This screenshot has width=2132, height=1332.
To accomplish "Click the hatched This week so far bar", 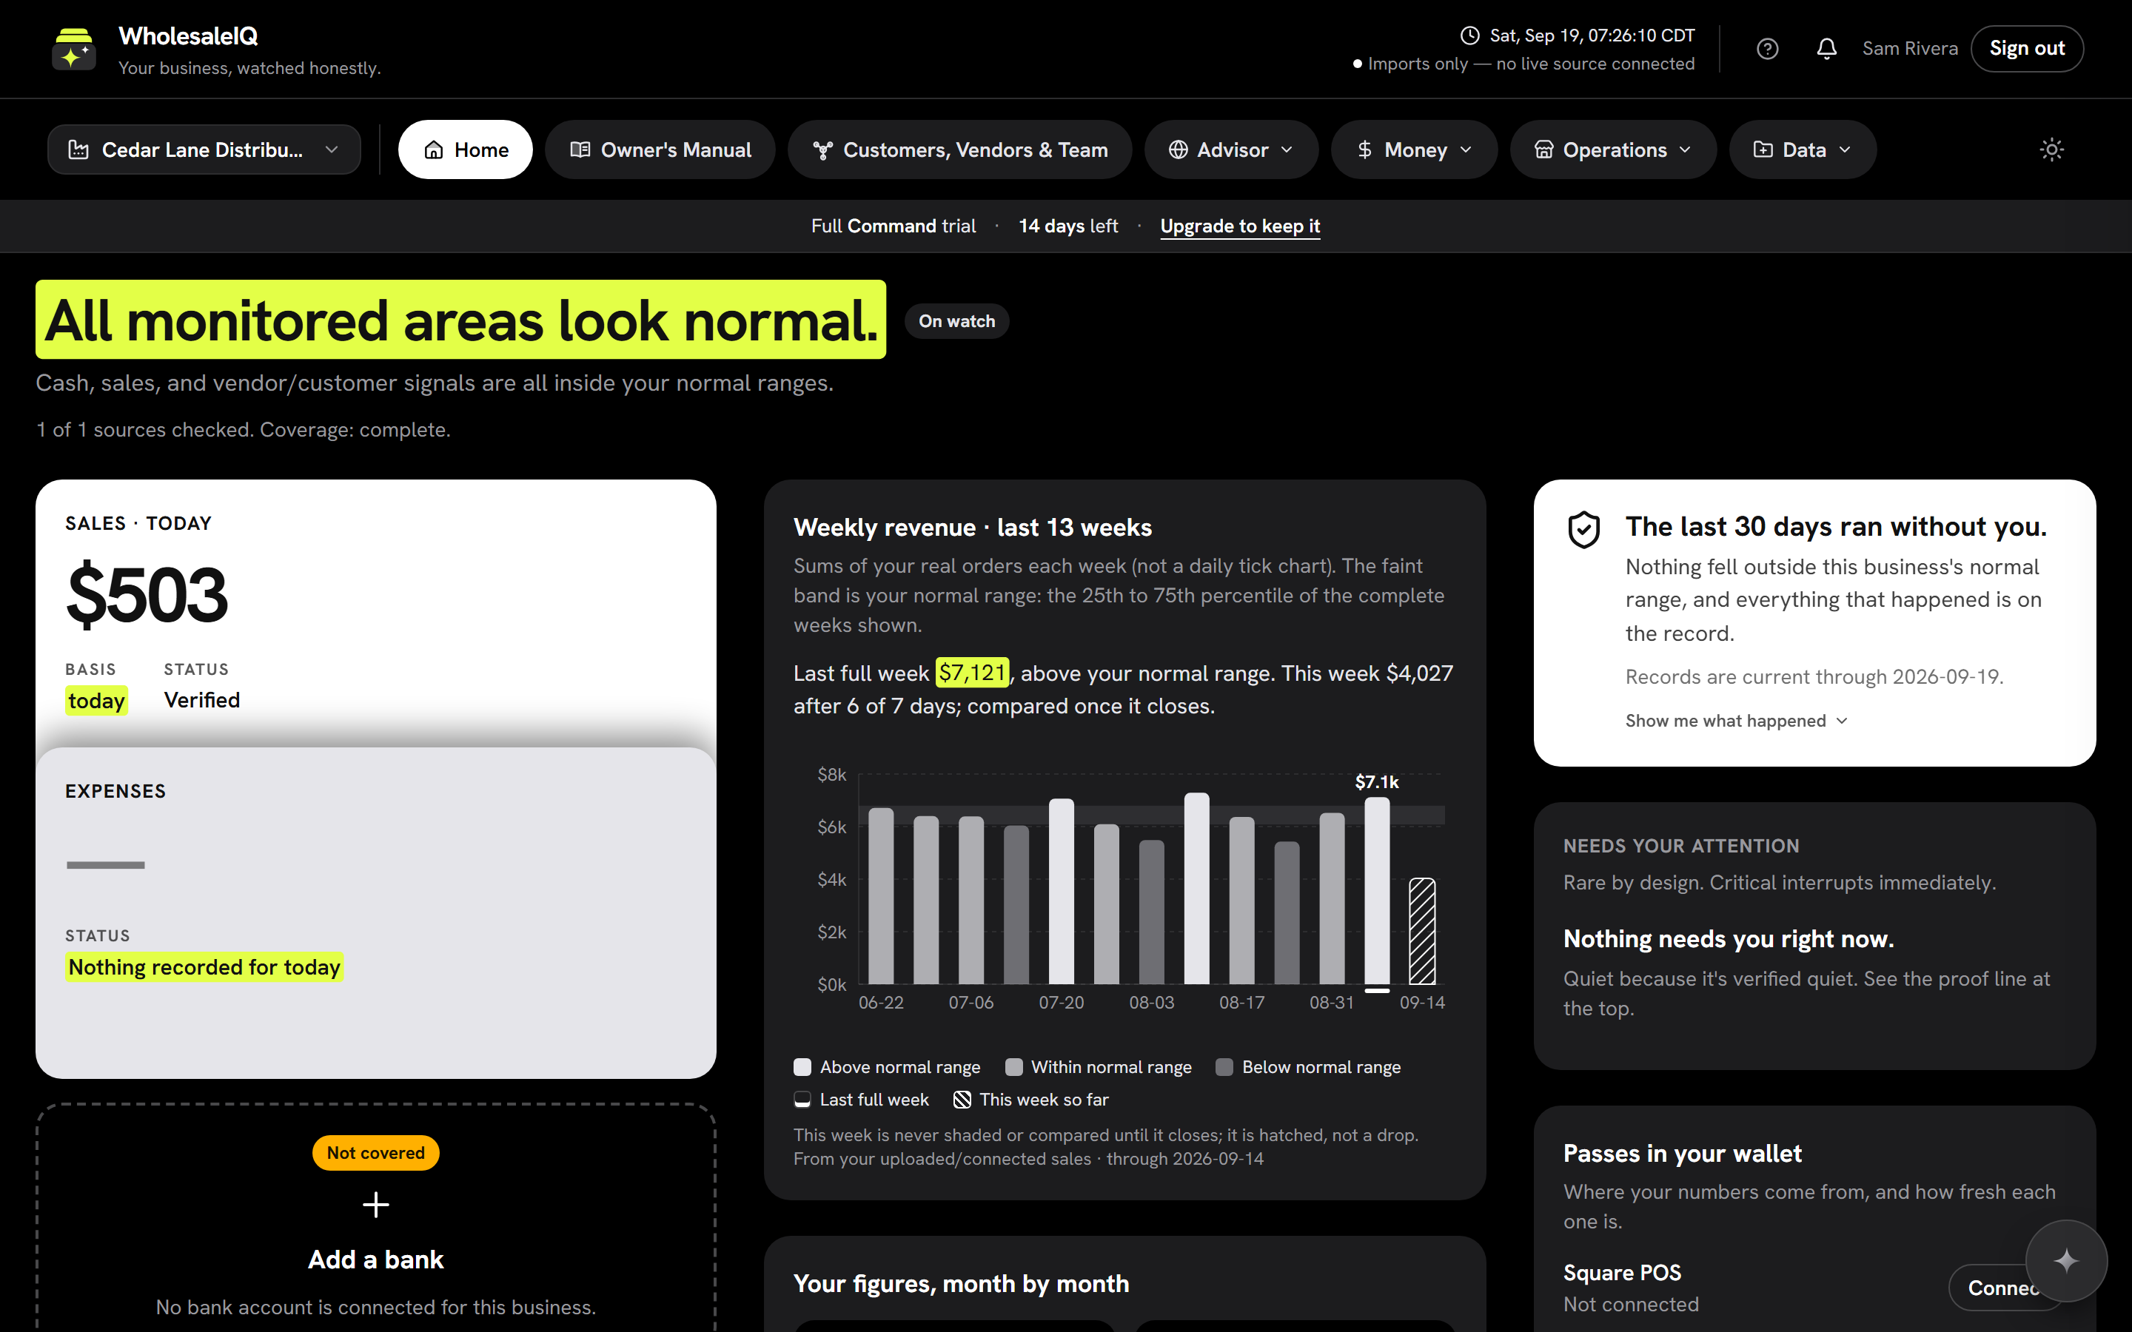I will coord(1422,931).
